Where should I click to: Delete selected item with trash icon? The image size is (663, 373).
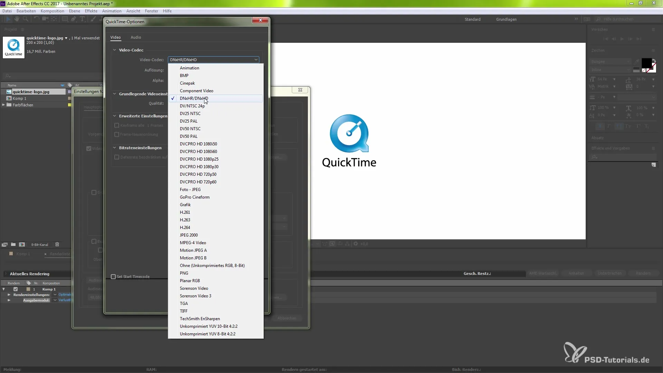57,245
